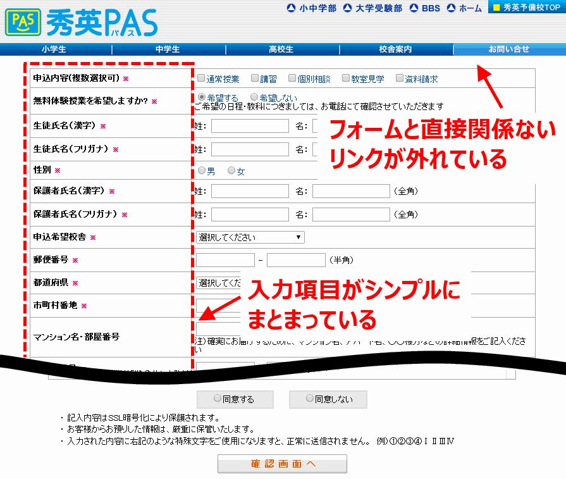This screenshot has height=479, width=566.
Task: Click the 生徒氏名(漢字) 姓 input field
Action: (x=250, y=126)
